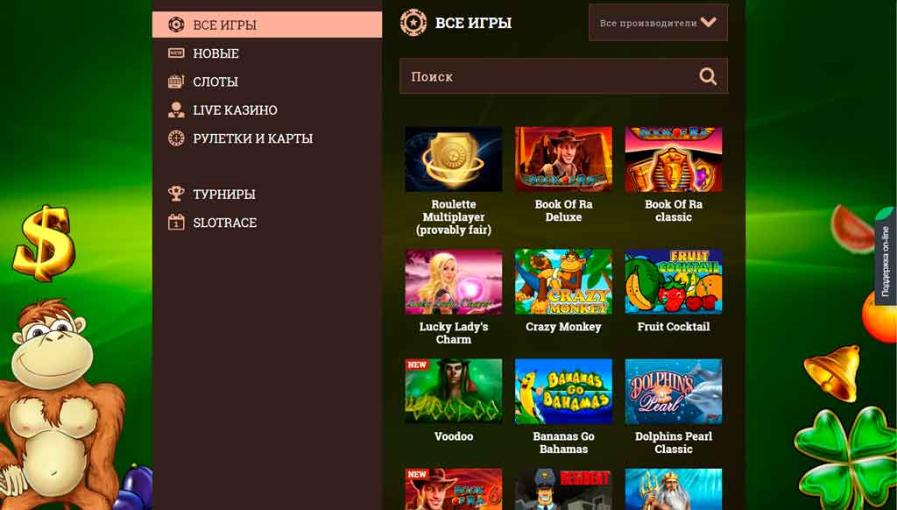Click the calendar icon beside SLOTRACE
The height and width of the screenshot is (510, 897).
[x=176, y=223]
